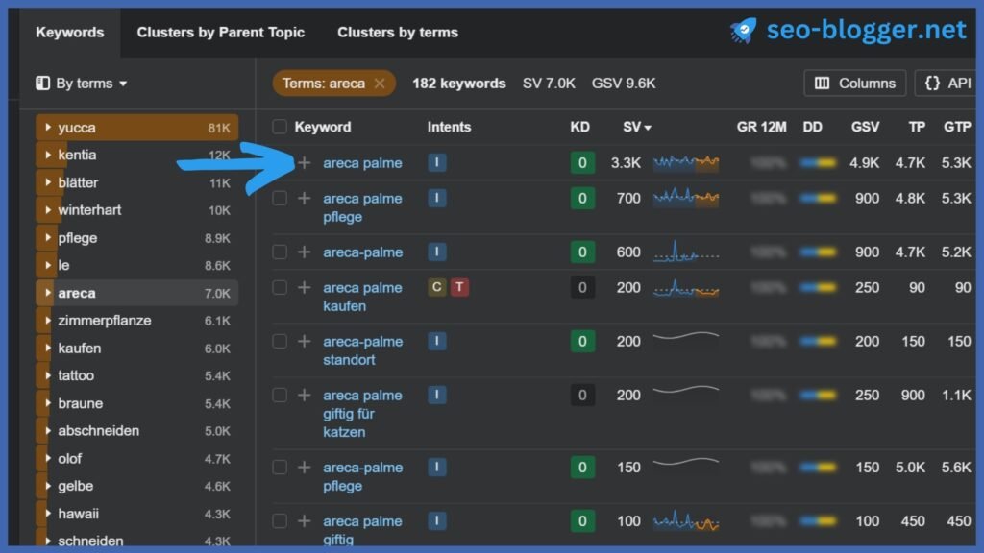Sort by GR 12M column header
Viewport: 984px width, 553px height.
pyautogui.click(x=761, y=128)
